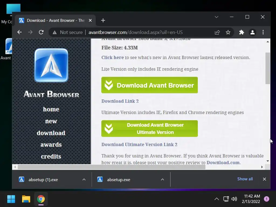Click the File Size: 4.33M text
This screenshot has height=207, width=276.
tap(119, 48)
